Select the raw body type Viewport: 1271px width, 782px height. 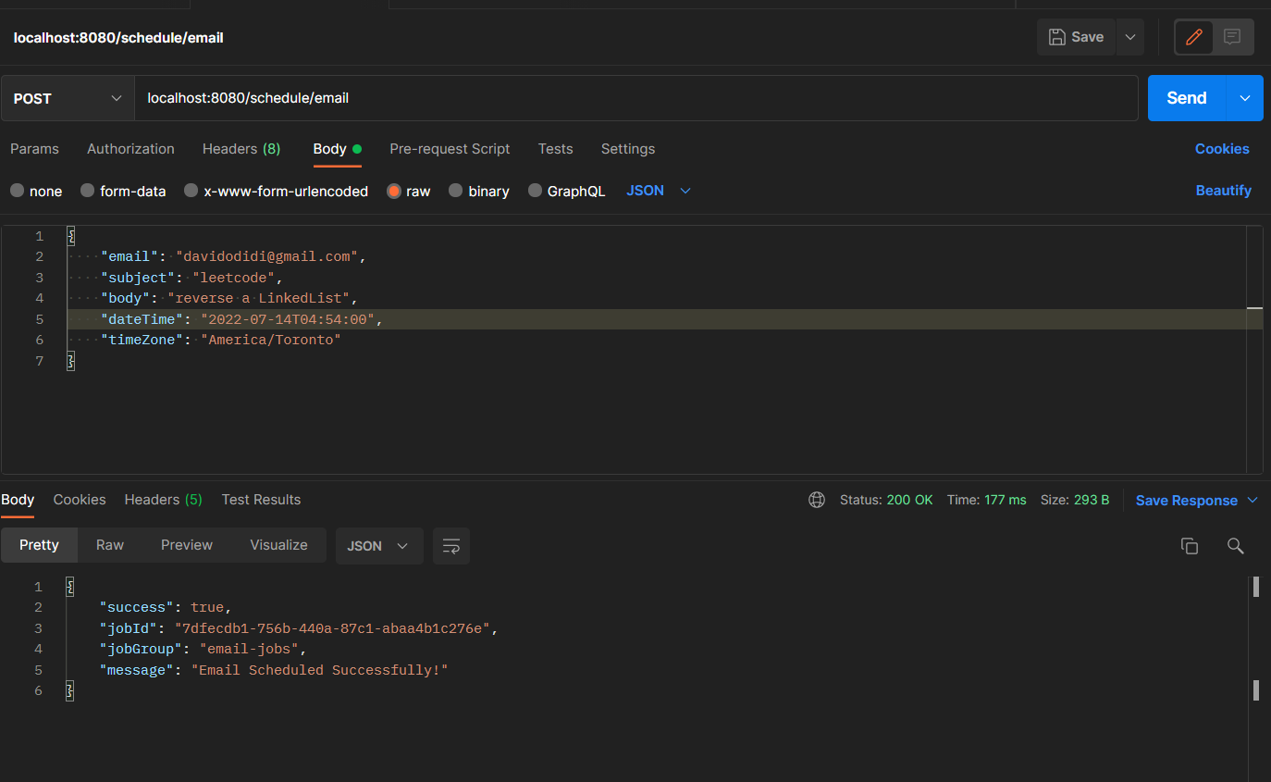(x=409, y=192)
